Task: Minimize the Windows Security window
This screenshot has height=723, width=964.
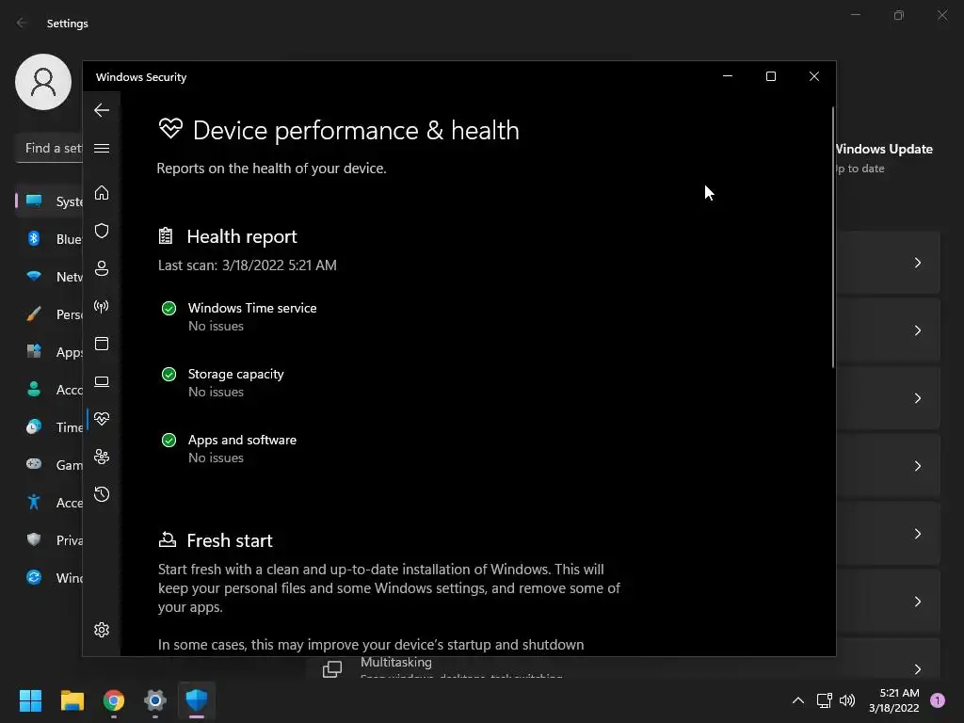Action: coord(728,76)
